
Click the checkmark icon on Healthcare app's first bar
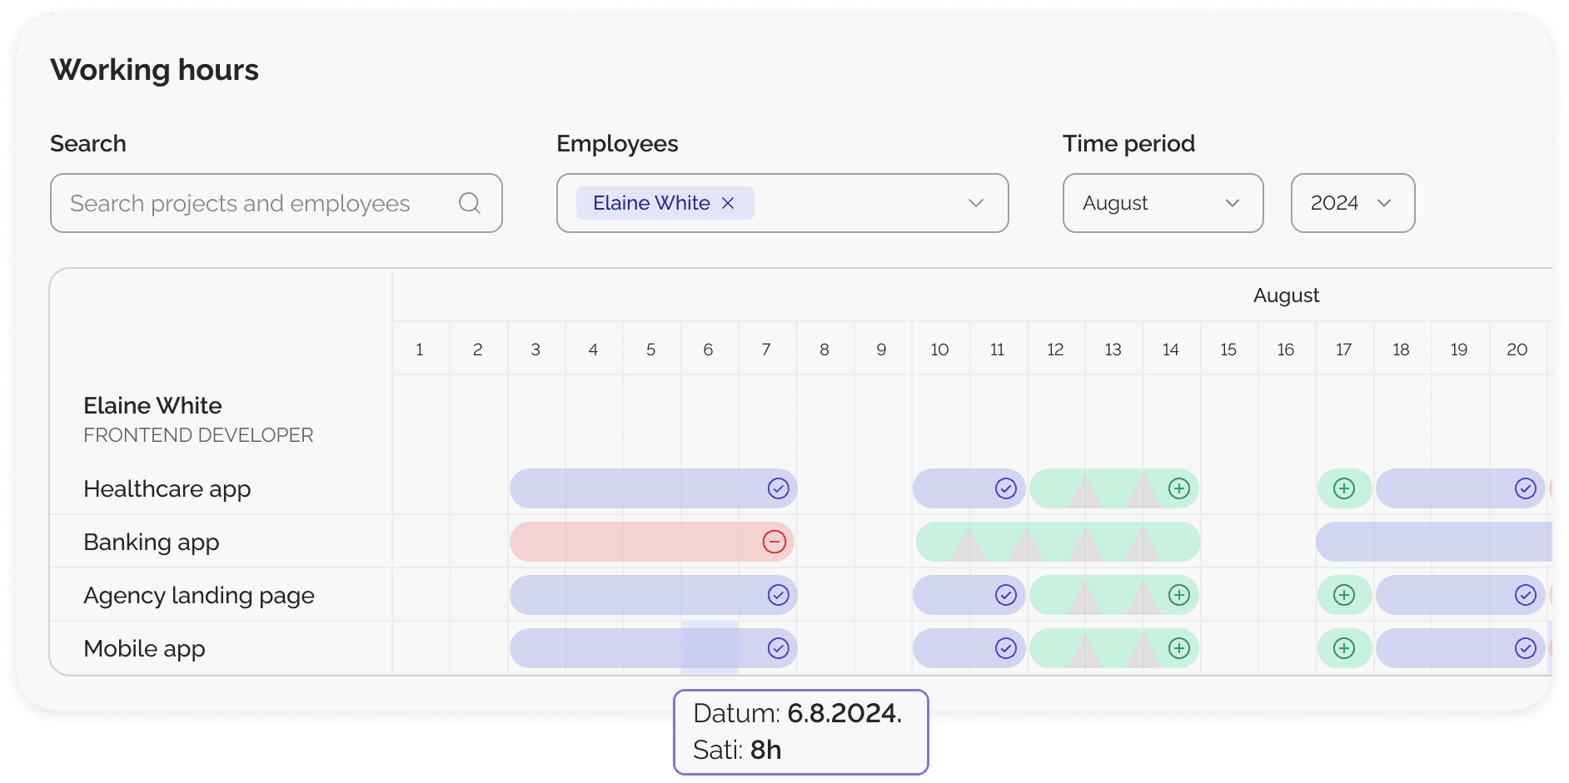777,488
